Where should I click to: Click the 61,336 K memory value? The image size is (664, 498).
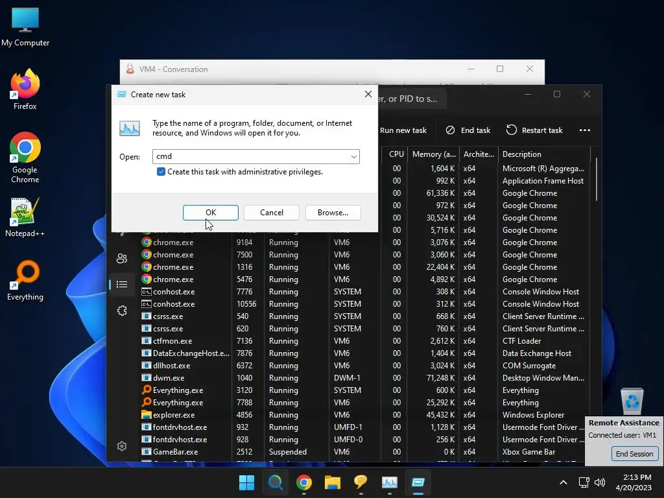click(440, 193)
